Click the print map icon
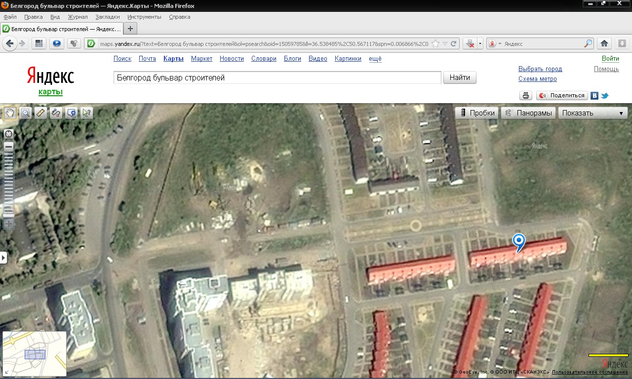Viewport: 632px width, 379px height. 526,96
